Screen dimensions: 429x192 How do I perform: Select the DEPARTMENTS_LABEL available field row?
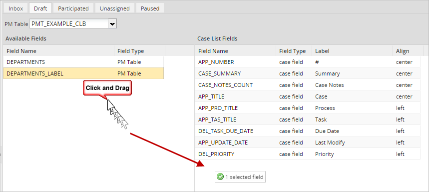tap(83, 73)
